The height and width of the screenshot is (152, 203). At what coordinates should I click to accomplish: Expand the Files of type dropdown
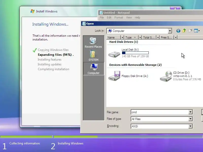point(191,119)
